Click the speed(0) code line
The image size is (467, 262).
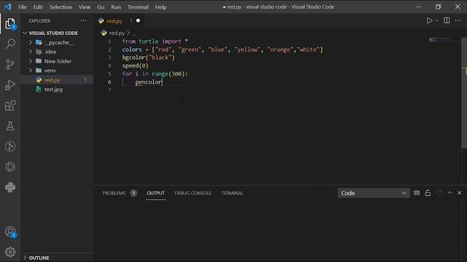pyautogui.click(x=135, y=65)
